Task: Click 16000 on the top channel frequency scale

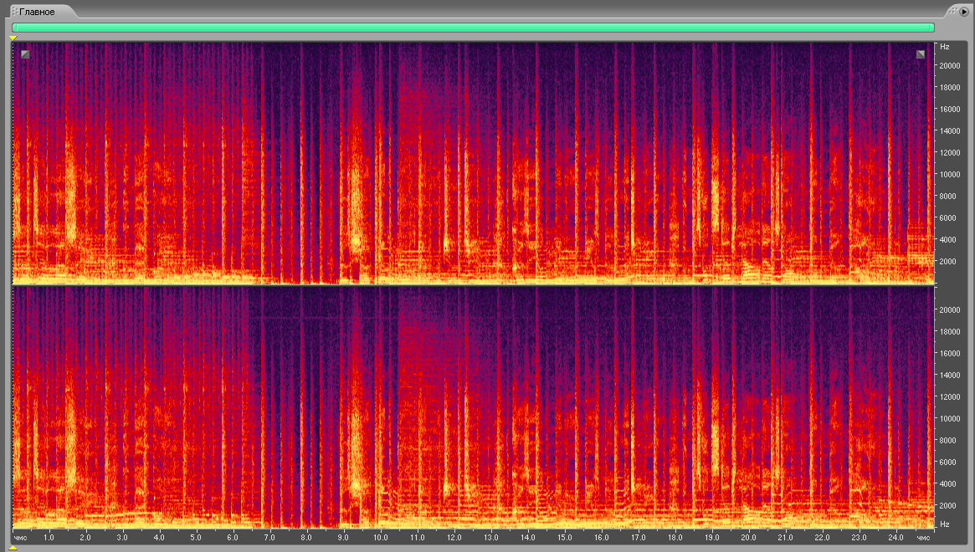Action: click(950, 110)
